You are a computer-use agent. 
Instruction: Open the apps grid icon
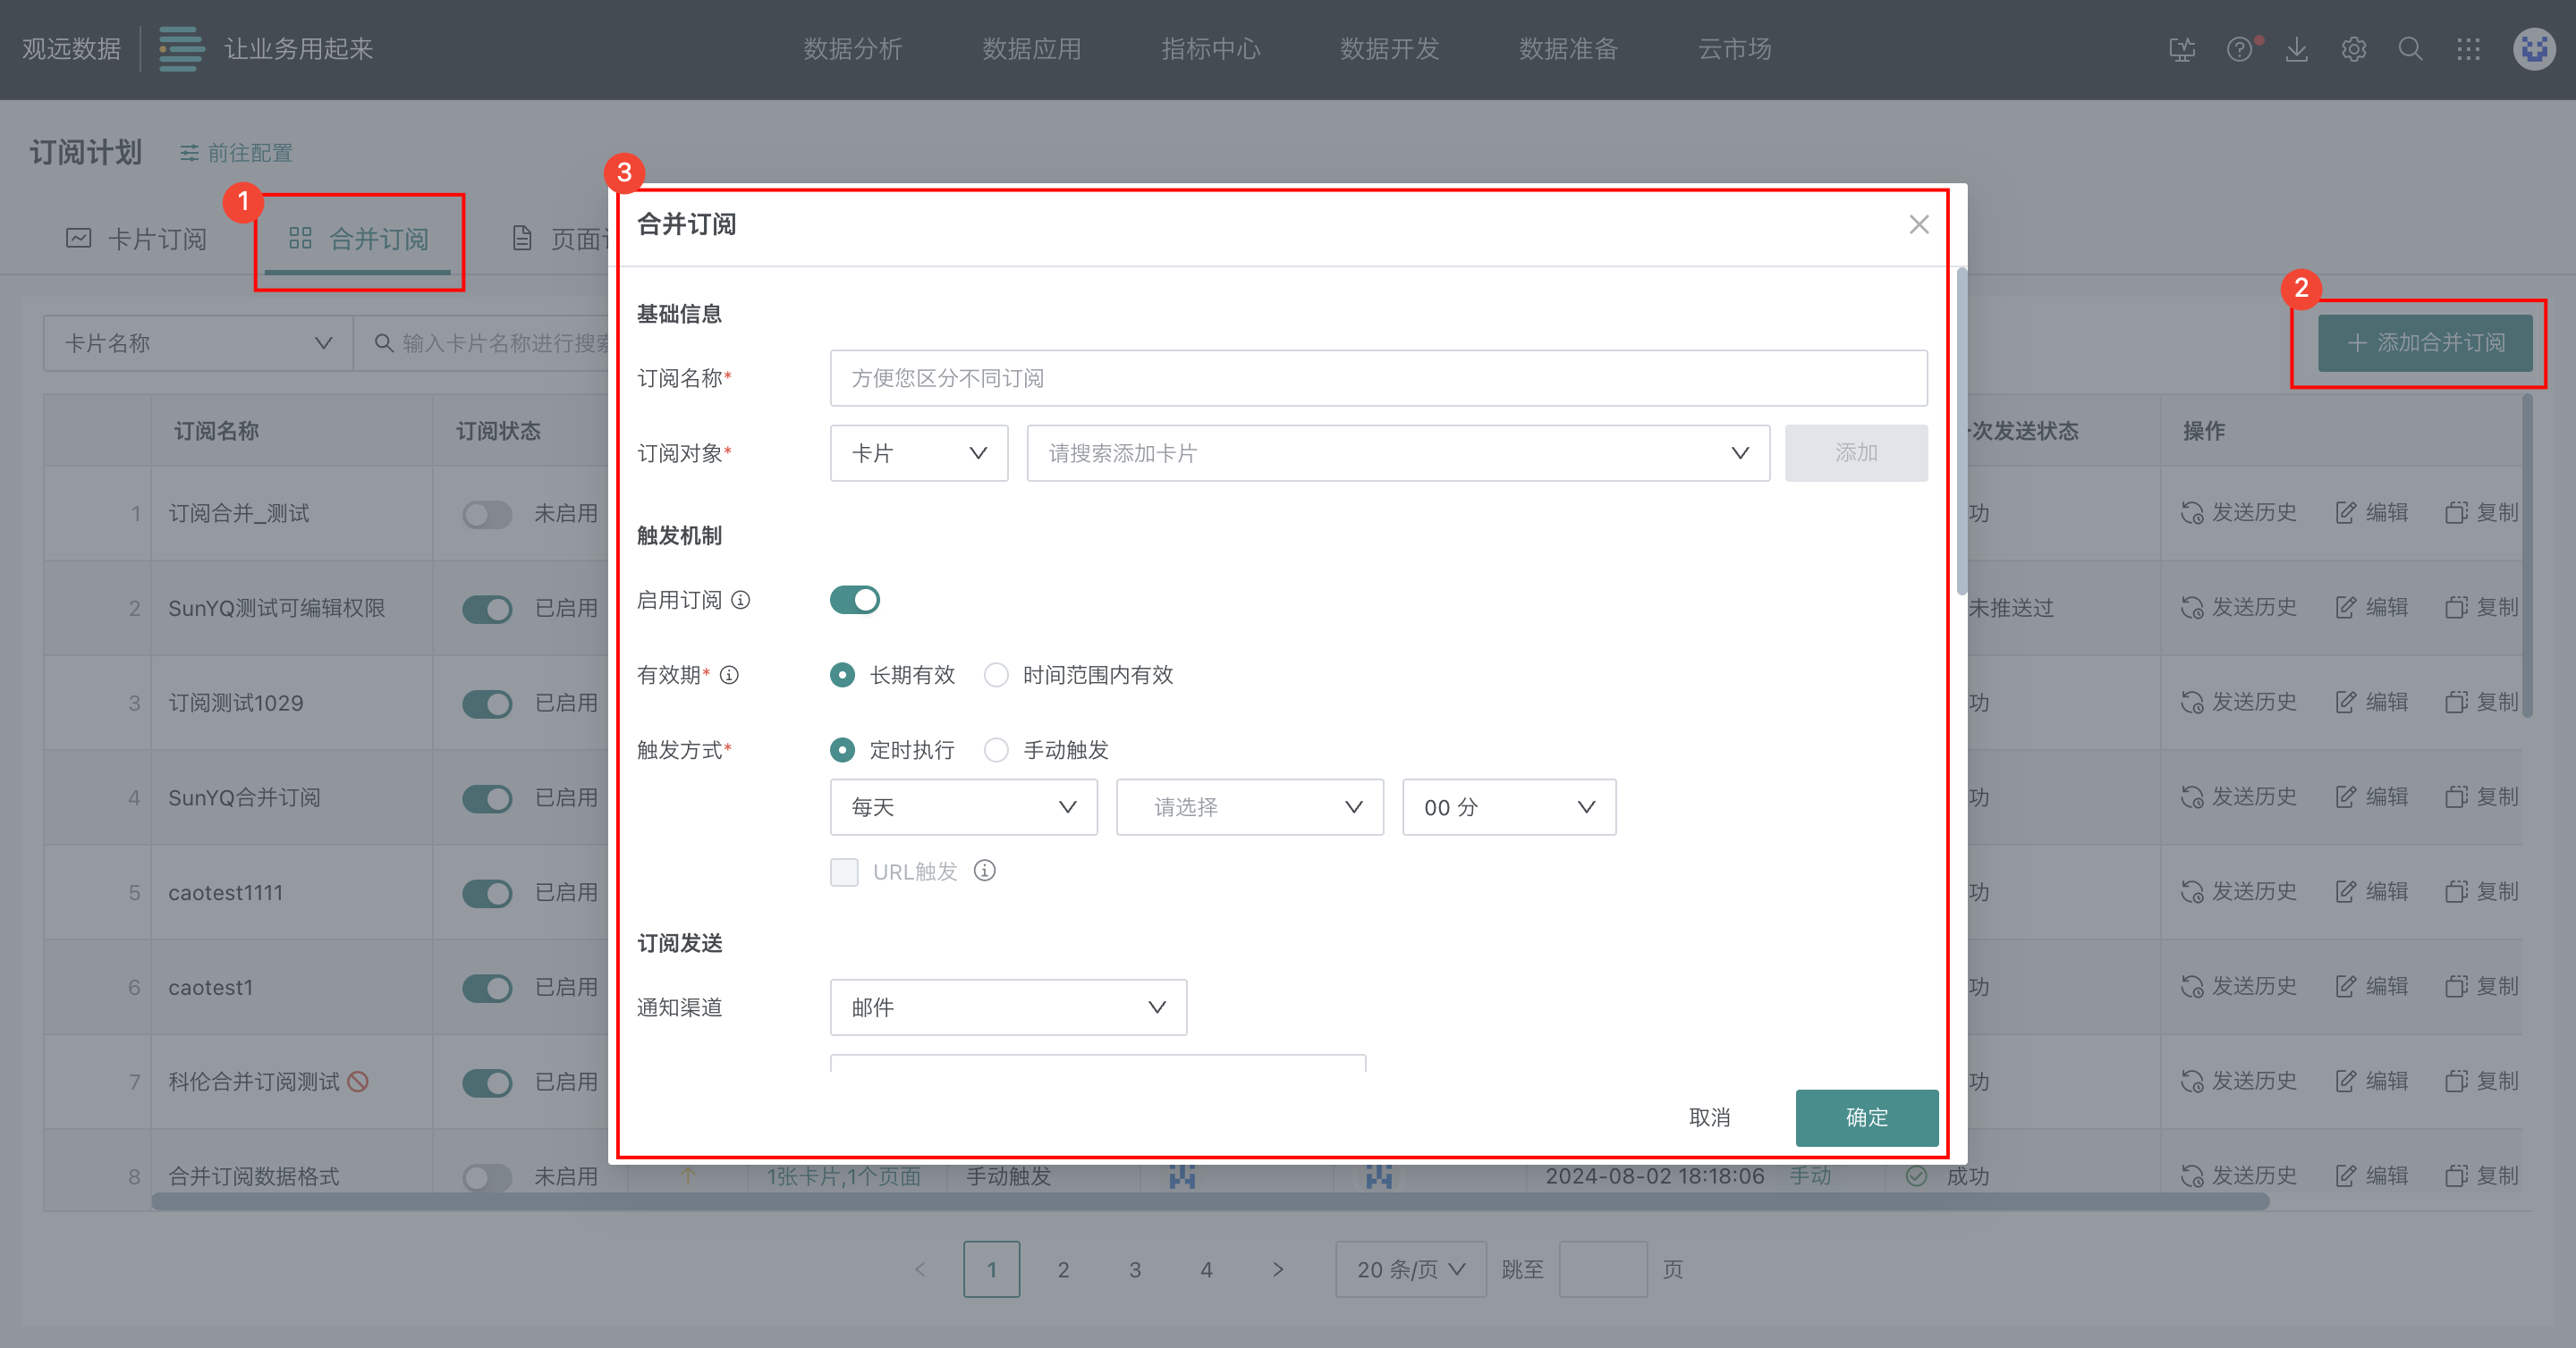[2468, 49]
